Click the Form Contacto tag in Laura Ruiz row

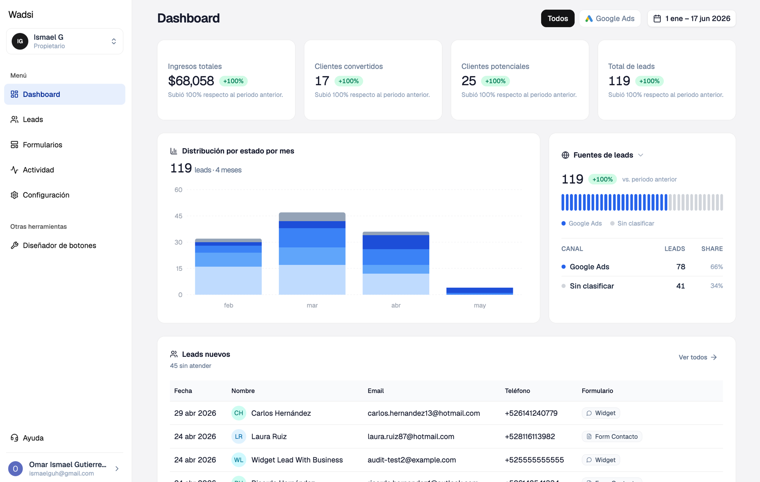[x=612, y=437]
